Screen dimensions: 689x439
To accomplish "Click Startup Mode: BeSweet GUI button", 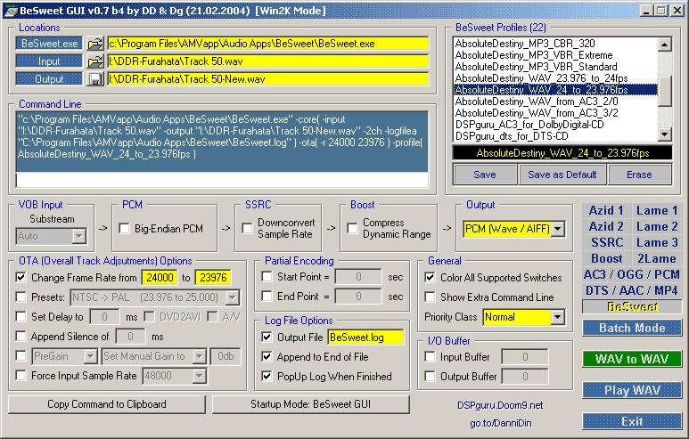I will 311,404.
